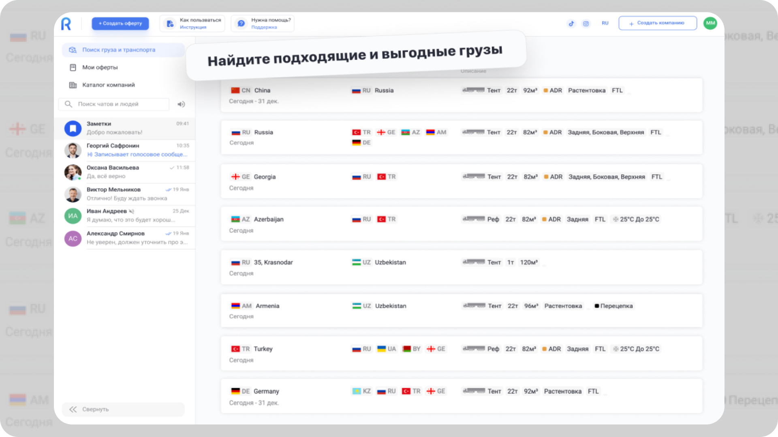
Task: Open the 35, Krasnodar cargo row
Action: tap(462, 267)
